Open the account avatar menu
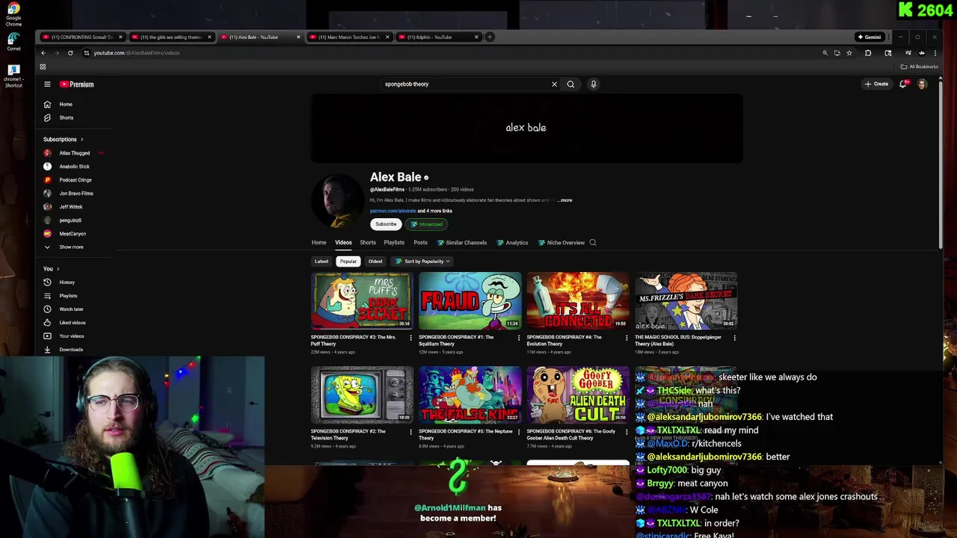Viewport: 957px width, 538px height. [x=923, y=84]
